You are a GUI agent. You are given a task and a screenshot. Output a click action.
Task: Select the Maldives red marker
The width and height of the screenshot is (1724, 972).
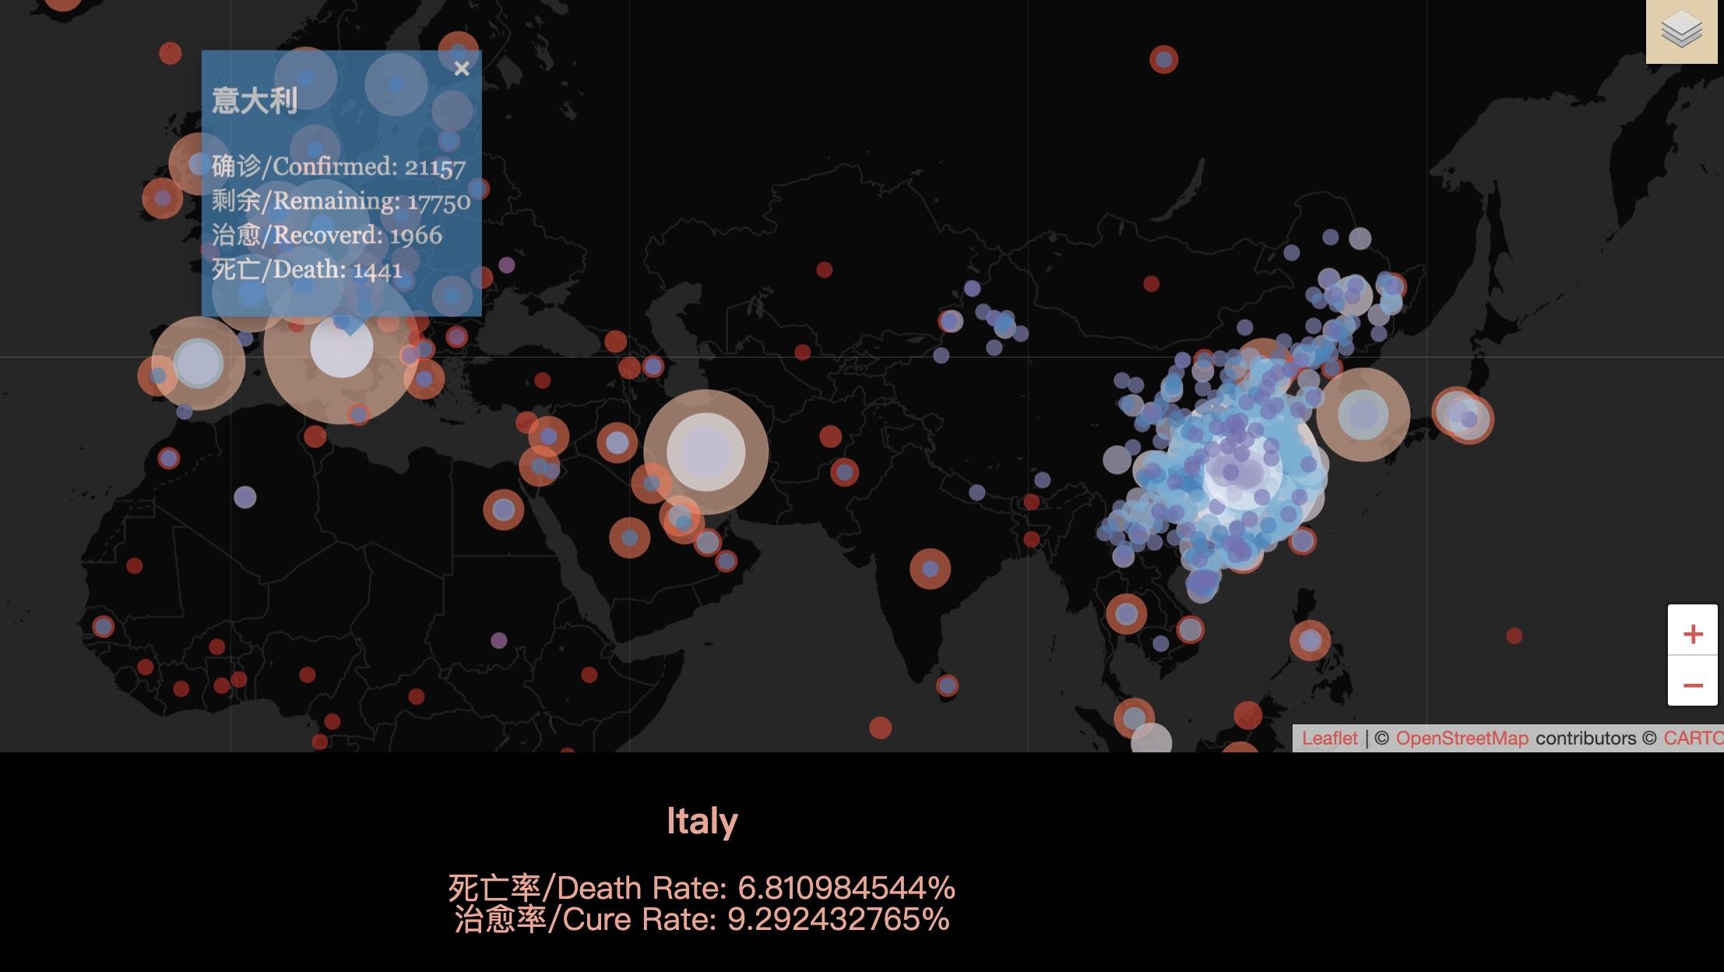(880, 727)
